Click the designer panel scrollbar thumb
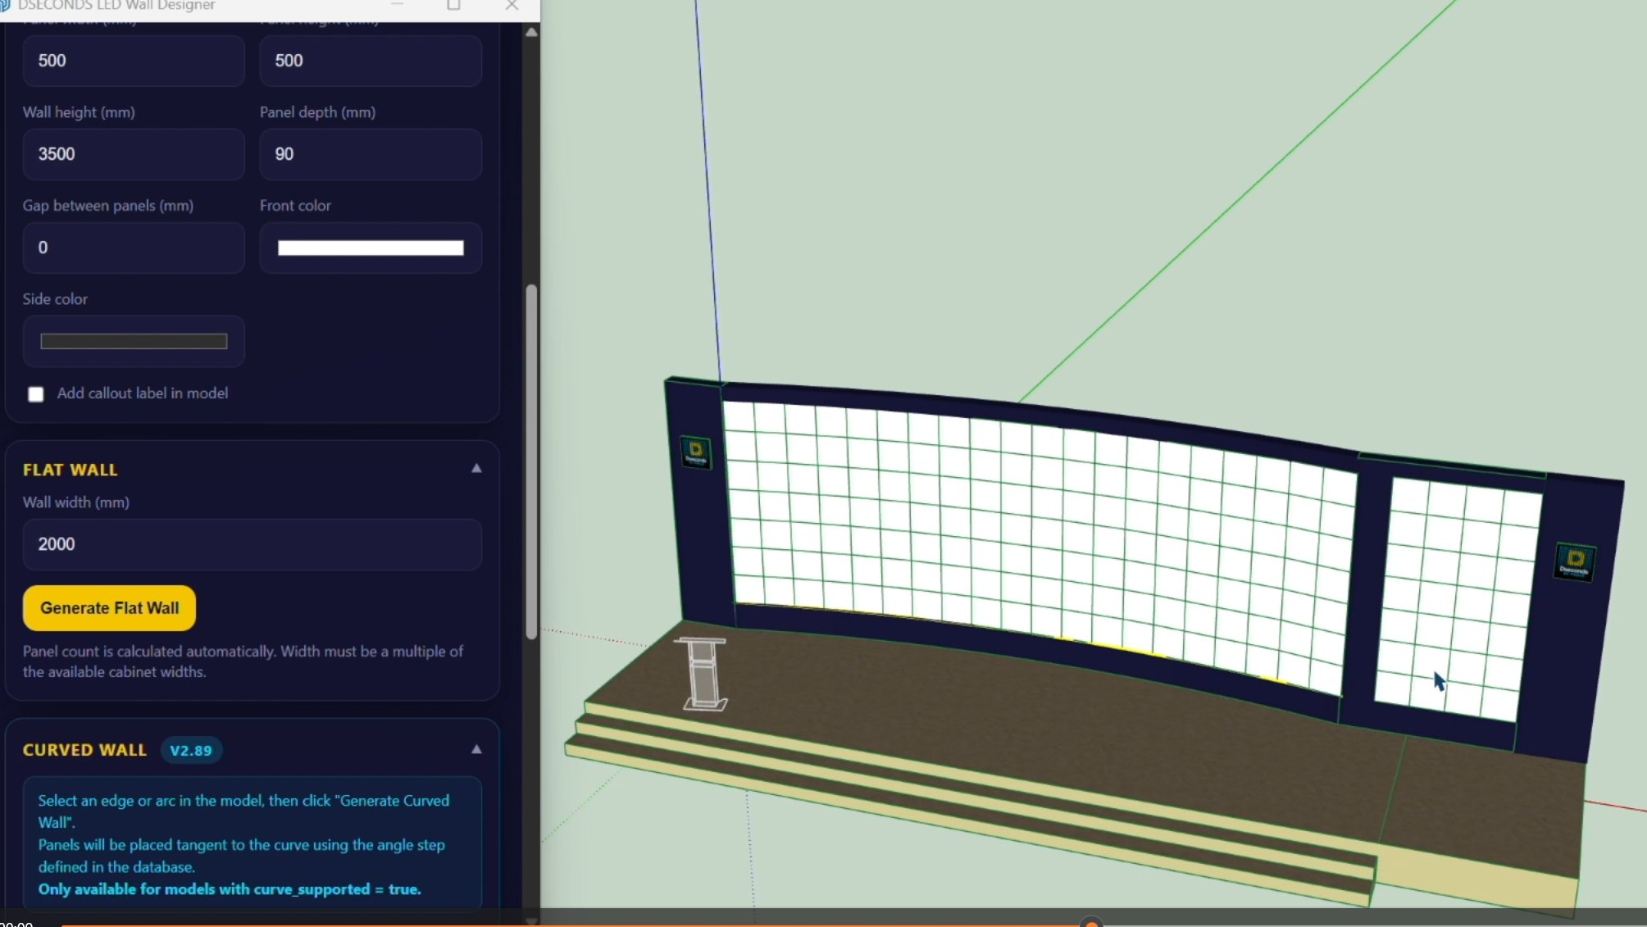Screen dimensions: 1647x927 531,461
